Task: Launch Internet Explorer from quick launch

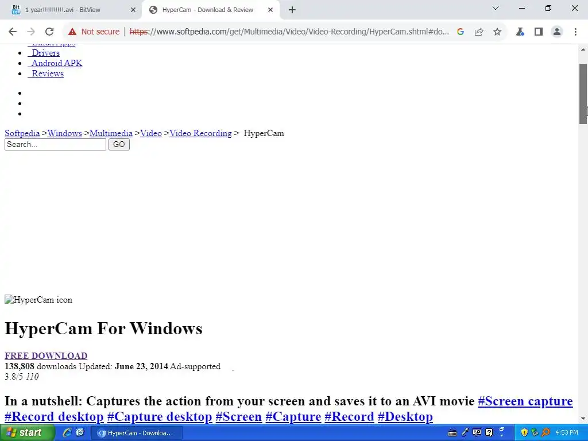Action: [68, 433]
